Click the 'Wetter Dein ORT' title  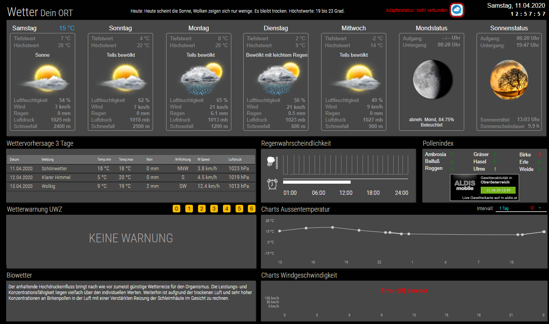click(40, 12)
